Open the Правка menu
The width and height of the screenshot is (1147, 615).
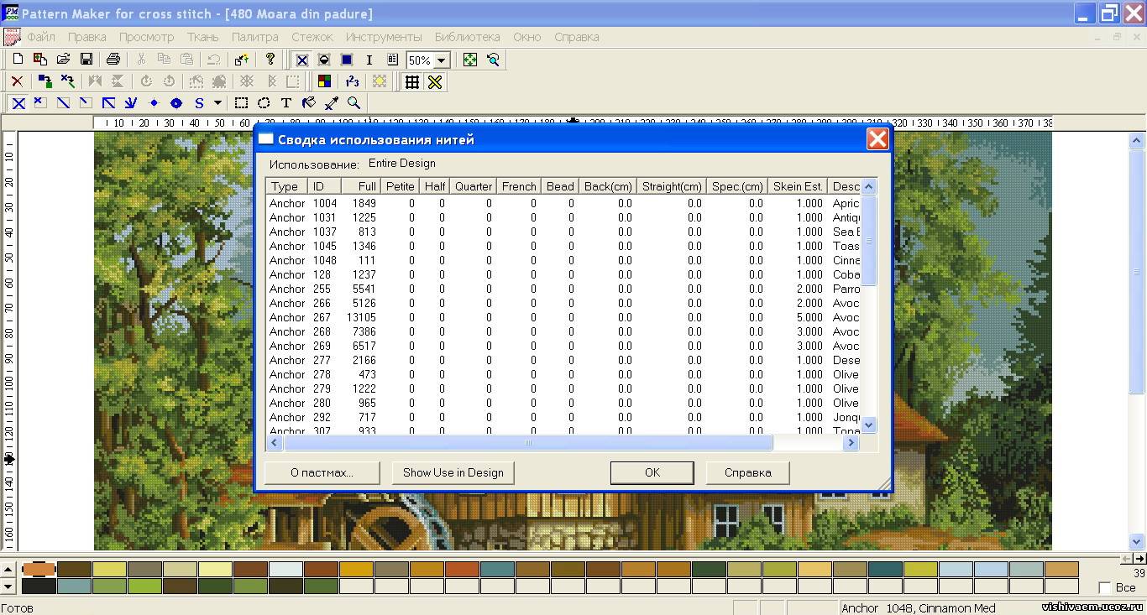tap(87, 37)
